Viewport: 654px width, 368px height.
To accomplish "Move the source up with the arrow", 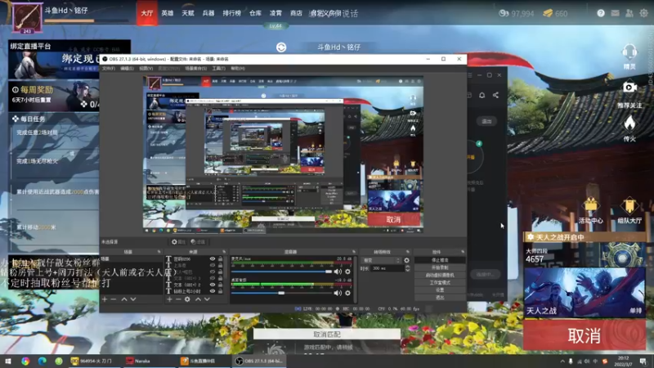I will pyautogui.click(x=198, y=299).
